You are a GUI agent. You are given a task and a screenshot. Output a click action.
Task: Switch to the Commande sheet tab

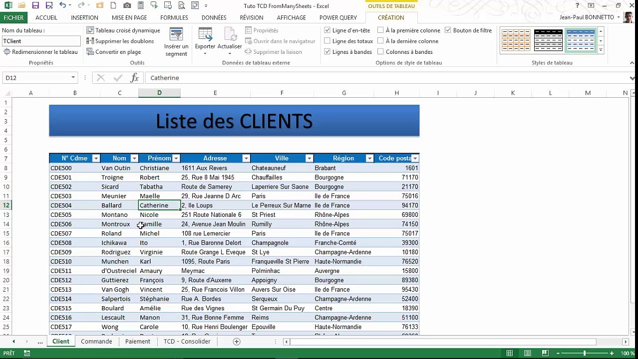pyautogui.click(x=96, y=342)
